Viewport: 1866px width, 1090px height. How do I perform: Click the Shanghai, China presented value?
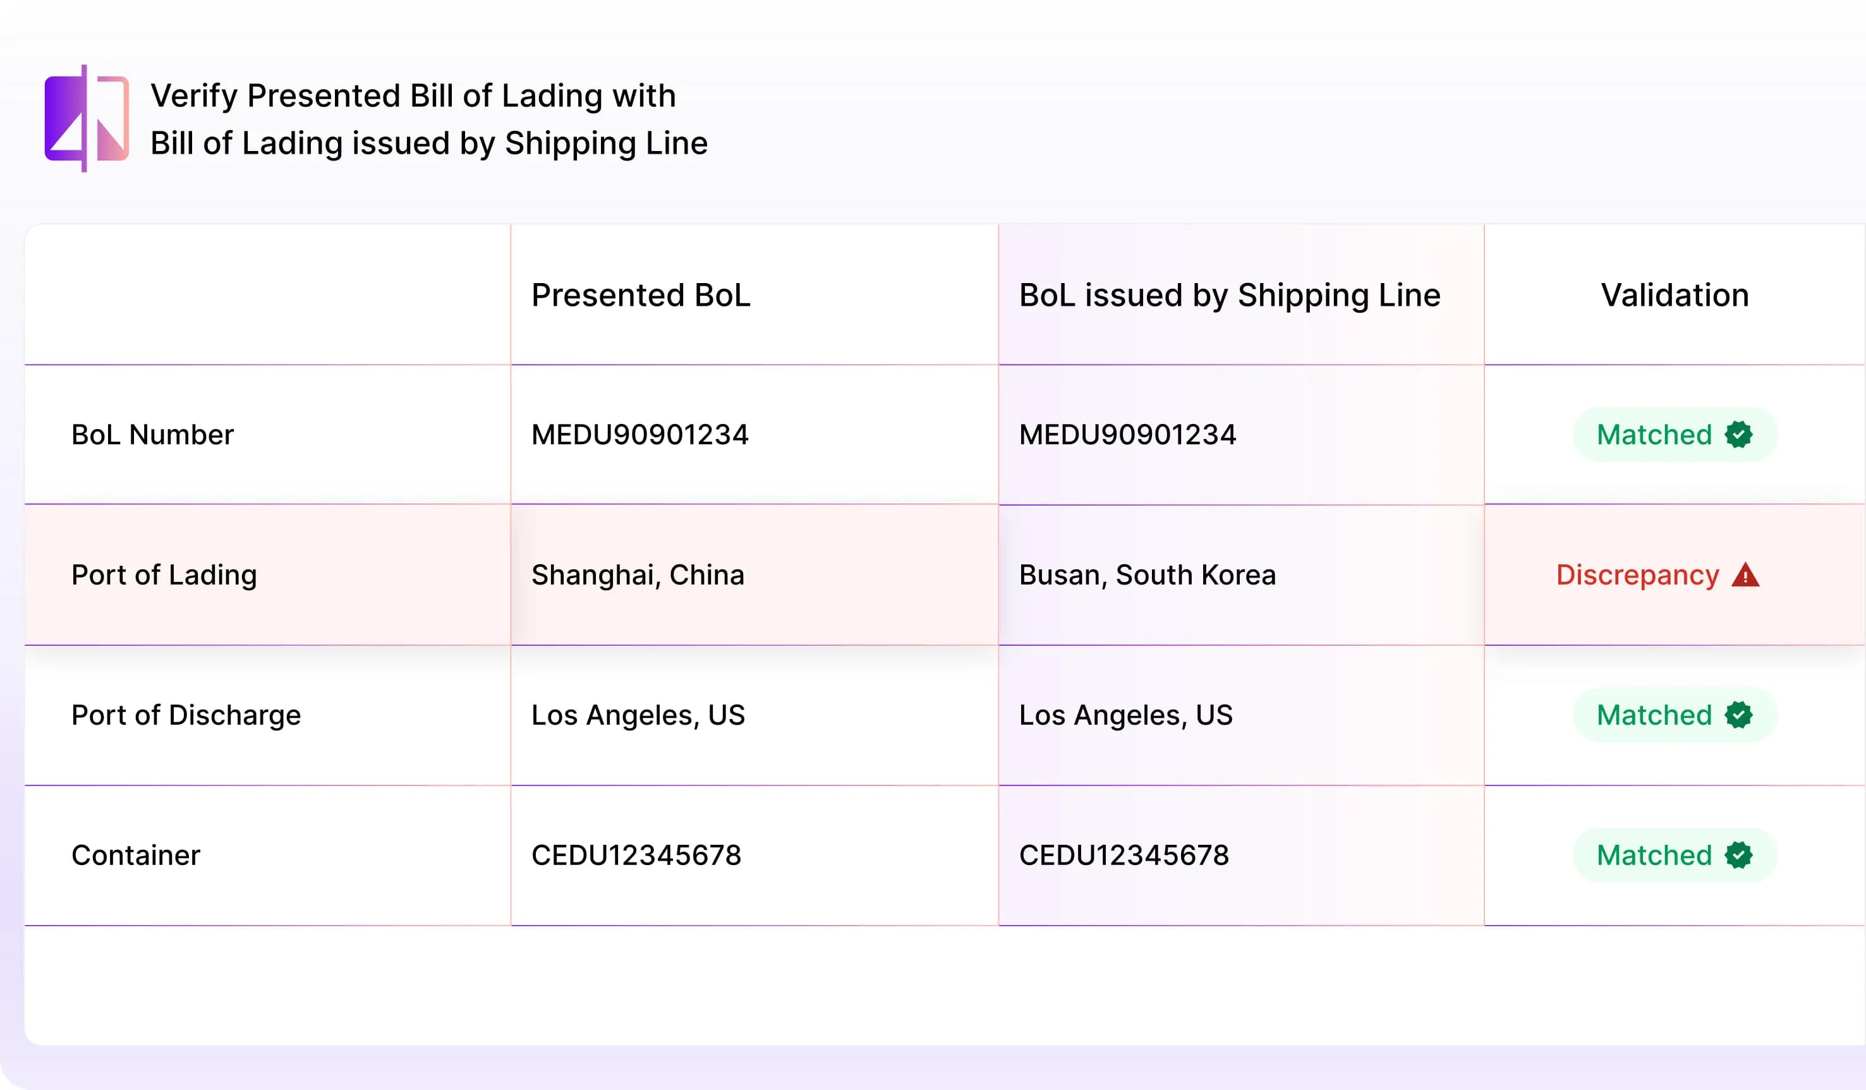click(x=638, y=576)
